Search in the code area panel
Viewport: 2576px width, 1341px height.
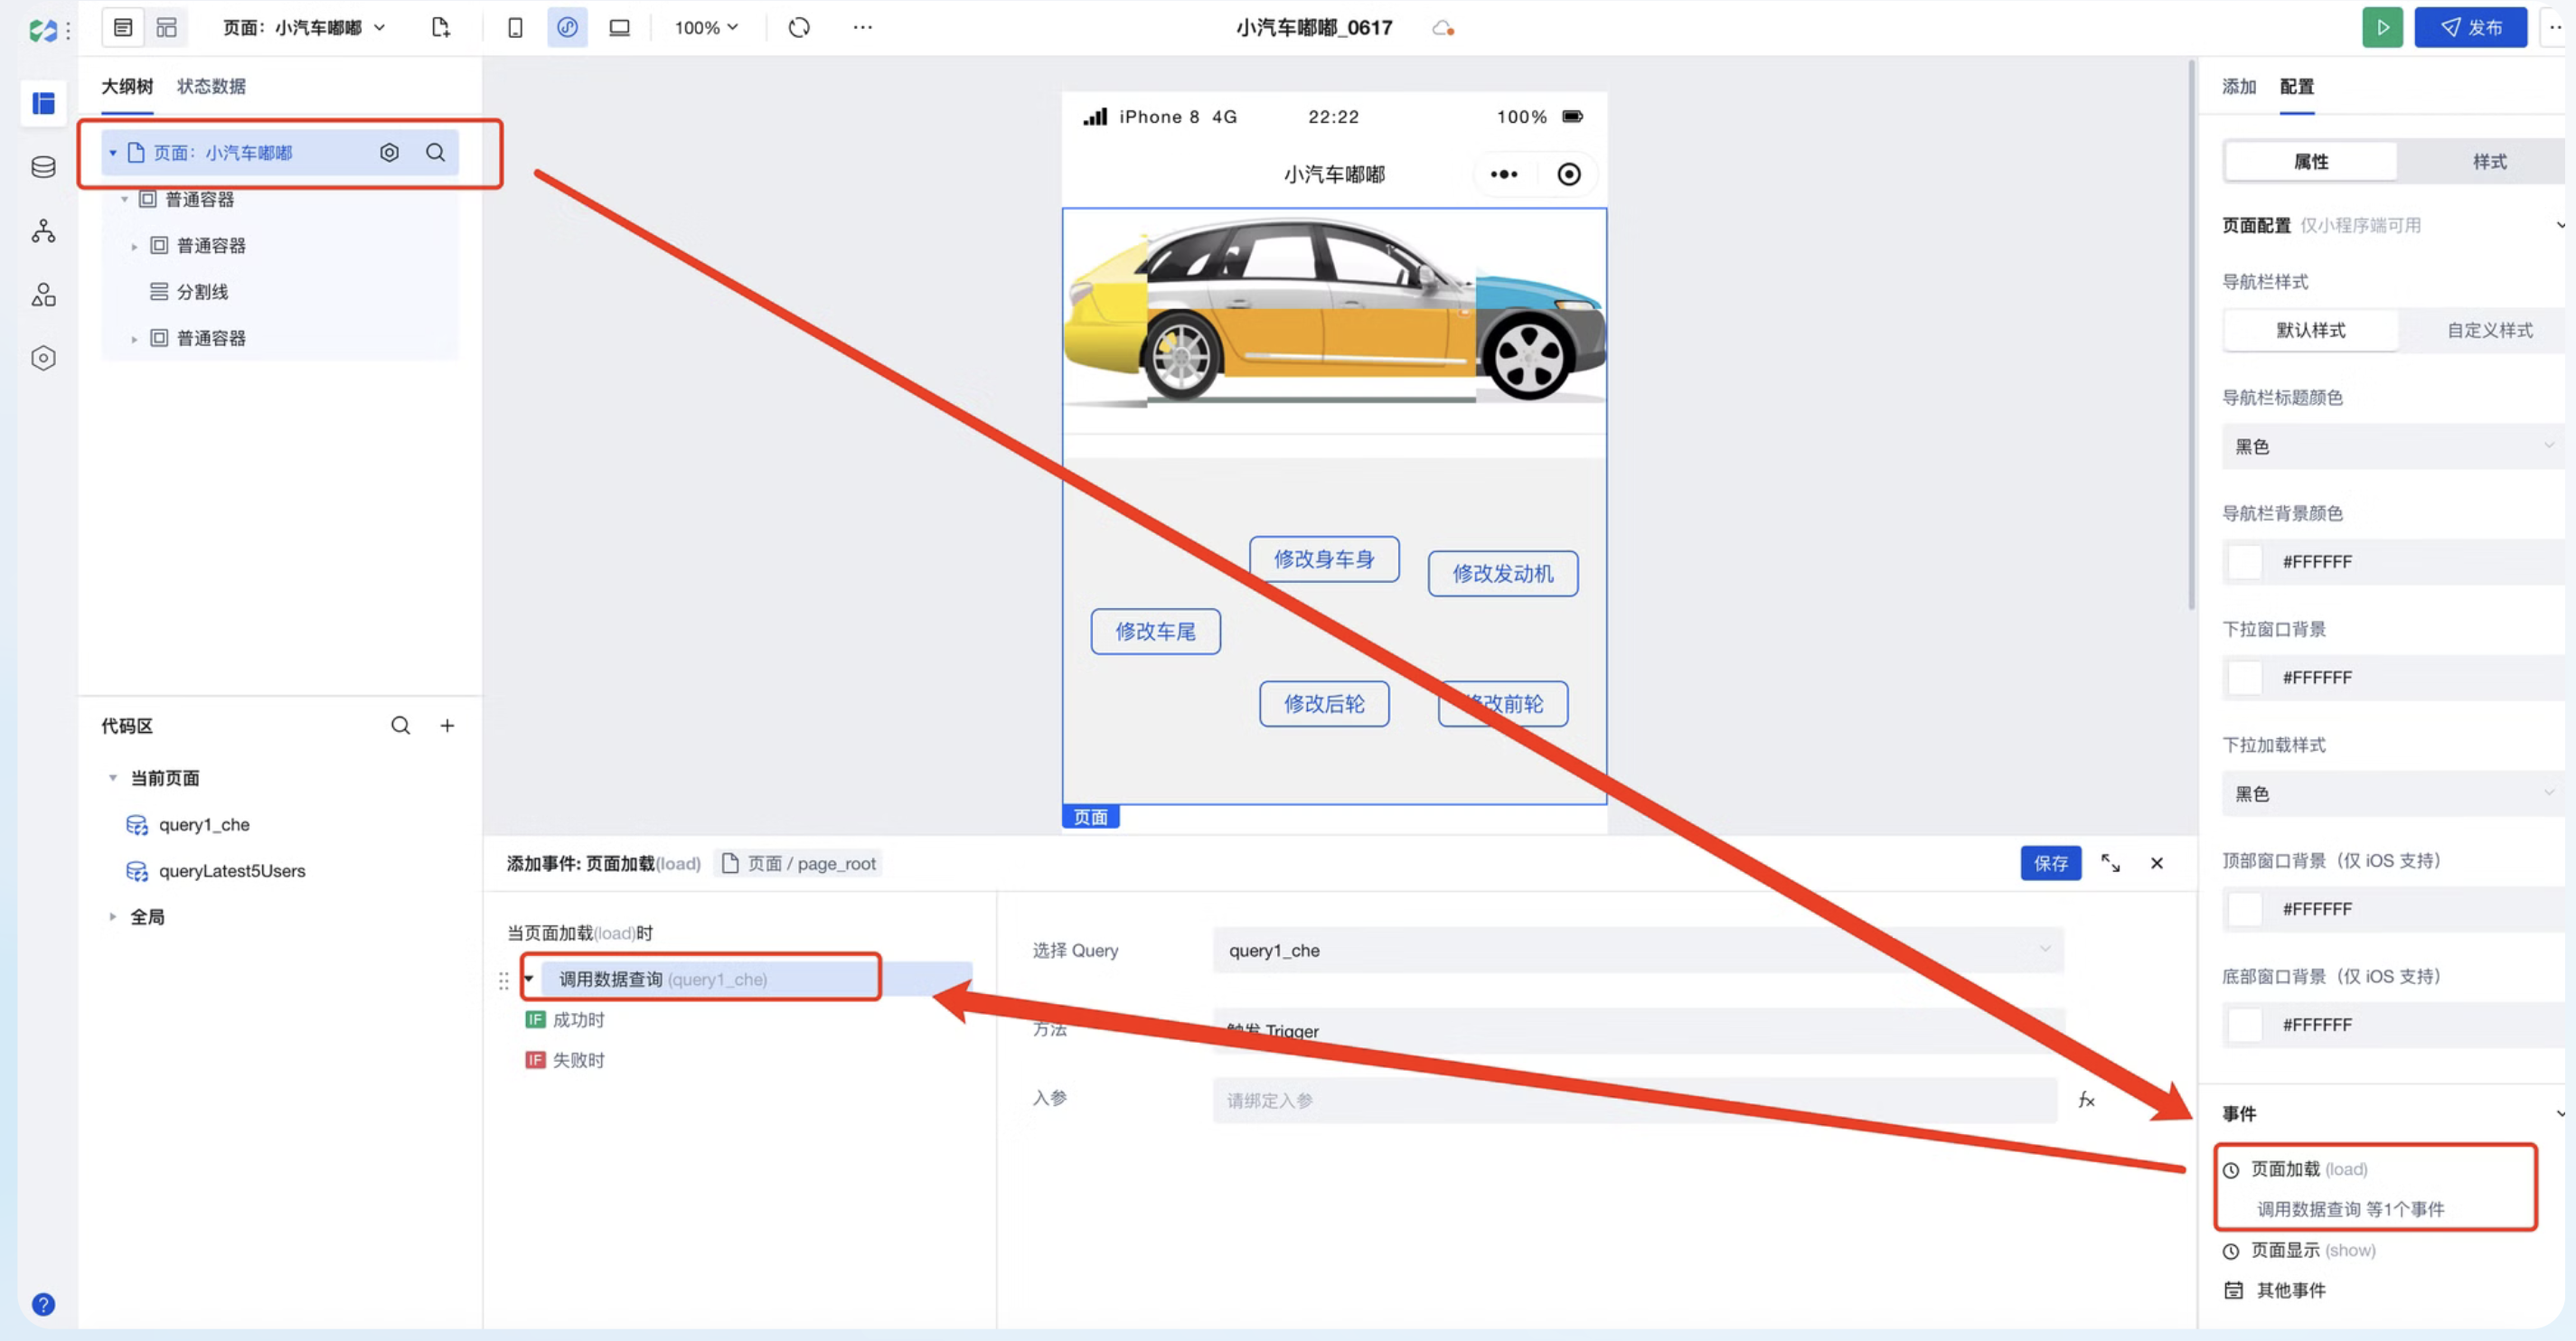(x=400, y=725)
